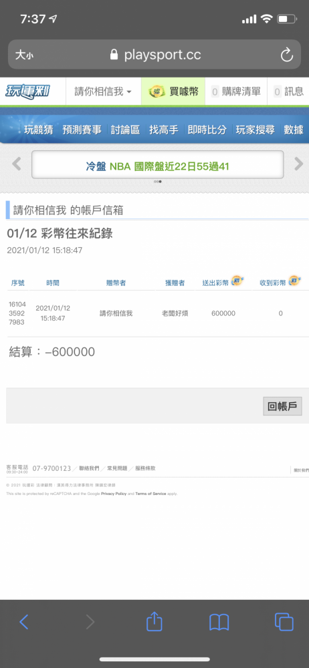Open 常見問題 FAQ link
Viewport: 309px width, 668px height.
[117, 468]
